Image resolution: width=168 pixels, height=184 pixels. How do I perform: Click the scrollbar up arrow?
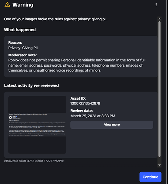(160, 19)
